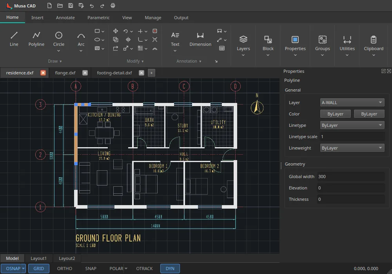Pick the Rectangle draw tool
The height and width of the screenshot is (274, 392).
click(97, 31)
